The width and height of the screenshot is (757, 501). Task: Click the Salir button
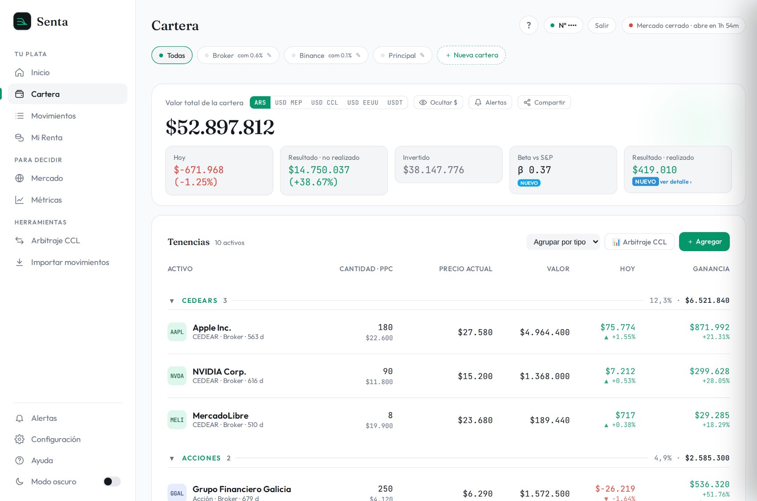point(602,25)
